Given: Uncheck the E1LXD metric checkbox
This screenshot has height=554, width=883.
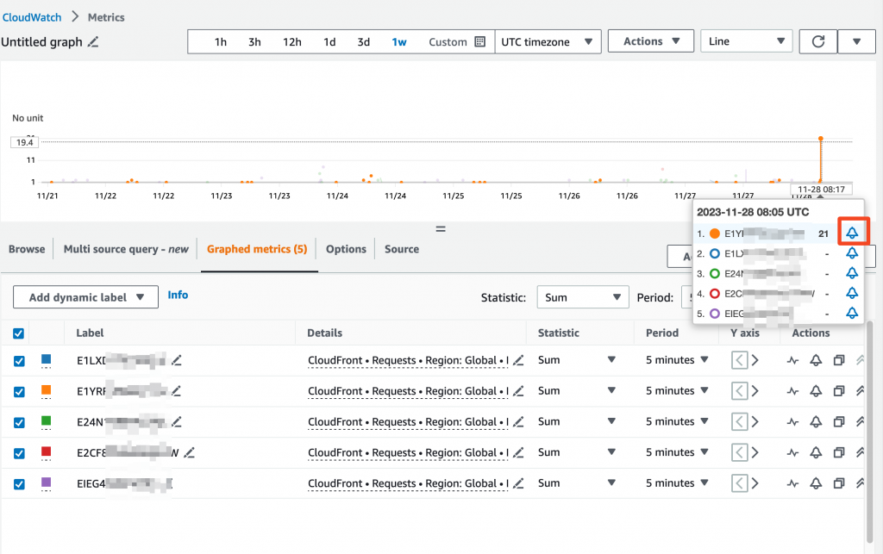Looking at the screenshot, I should tap(19, 361).
